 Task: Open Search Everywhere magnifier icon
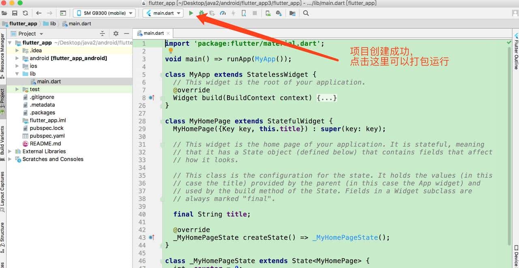tap(306, 13)
